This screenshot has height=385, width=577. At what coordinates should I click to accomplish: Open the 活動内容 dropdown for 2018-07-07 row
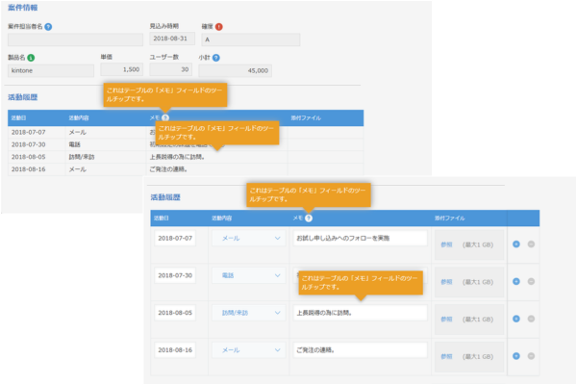tap(245, 238)
